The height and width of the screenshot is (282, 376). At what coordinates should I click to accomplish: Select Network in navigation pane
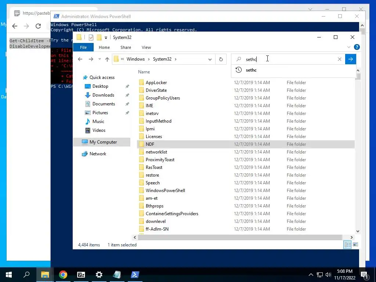click(x=94, y=154)
